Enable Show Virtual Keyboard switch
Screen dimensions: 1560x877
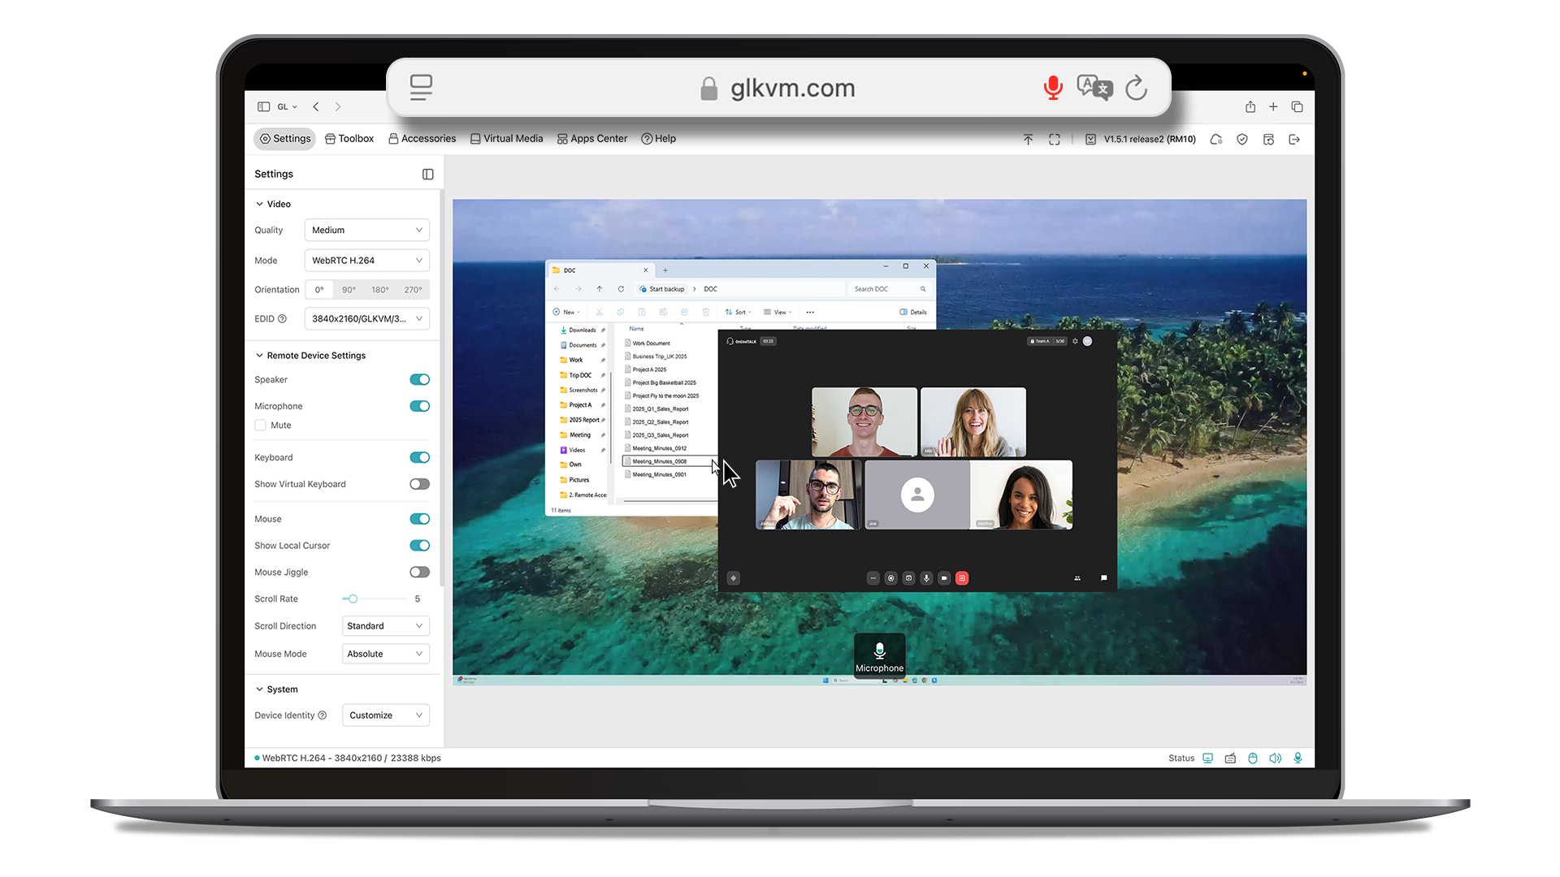(x=419, y=484)
